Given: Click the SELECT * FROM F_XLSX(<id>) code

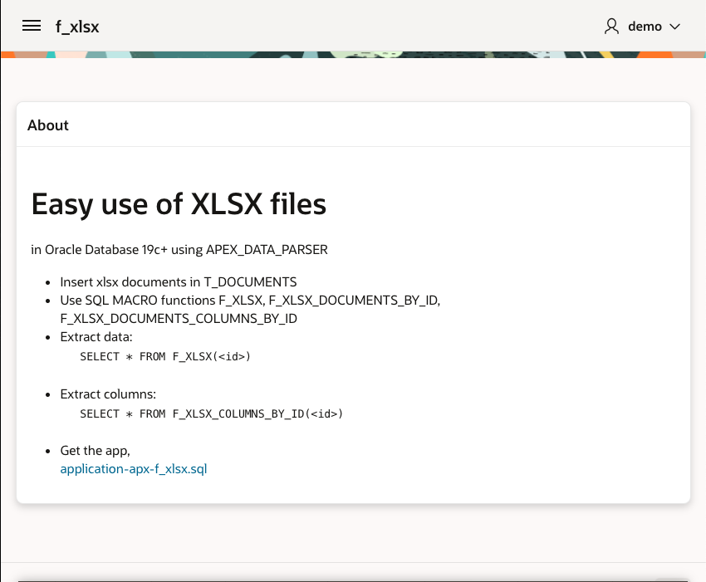Looking at the screenshot, I should point(165,356).
